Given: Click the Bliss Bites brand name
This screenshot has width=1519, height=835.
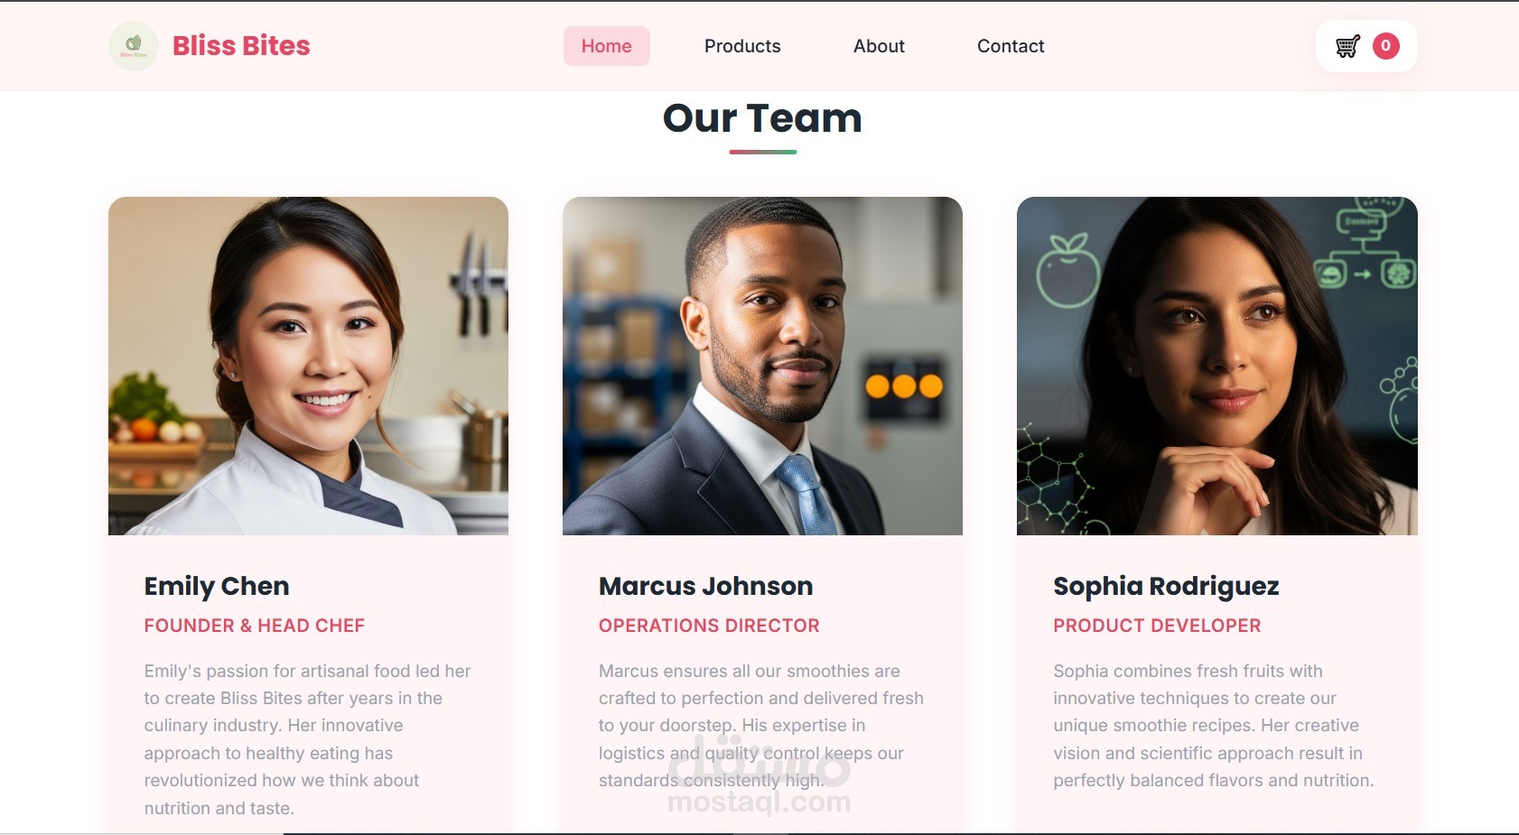Looking at the screenshot, I should pos(241,46).
